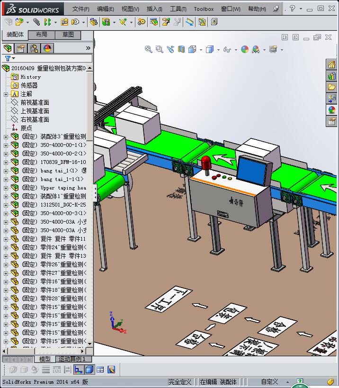Expand hidden manager tabs with double chevron

pyautogui.click(x=88, y=48)
